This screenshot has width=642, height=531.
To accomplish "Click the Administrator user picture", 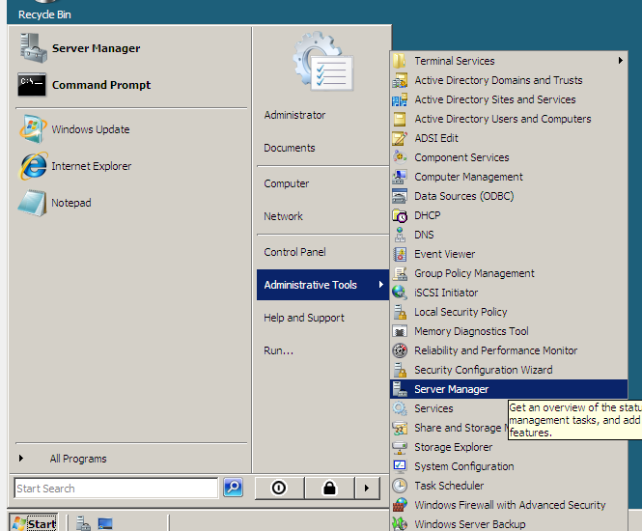I will (x=323, y=62).
